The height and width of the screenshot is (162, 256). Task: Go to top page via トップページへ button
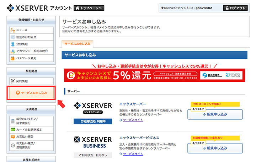coord(89,8)
